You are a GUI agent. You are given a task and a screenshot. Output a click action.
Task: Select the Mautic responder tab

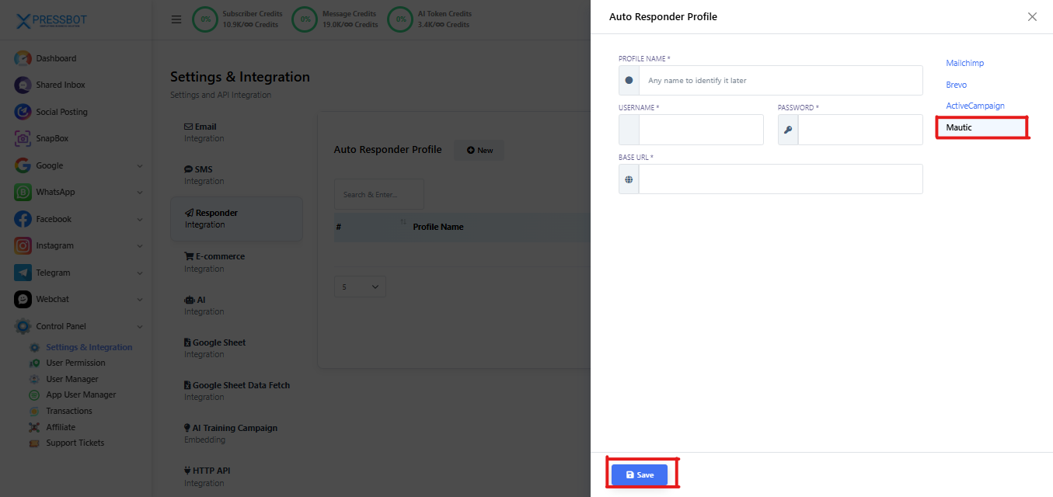point(959,127)
